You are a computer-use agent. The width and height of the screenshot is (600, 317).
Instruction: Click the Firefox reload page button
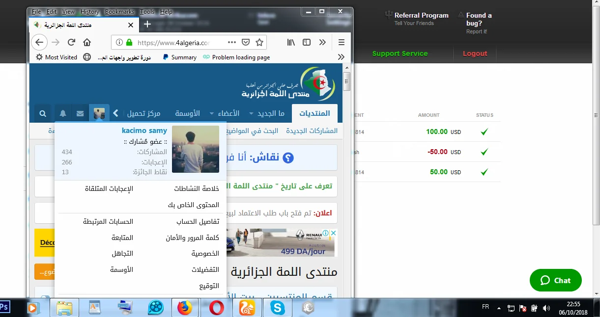coord(71,42)
